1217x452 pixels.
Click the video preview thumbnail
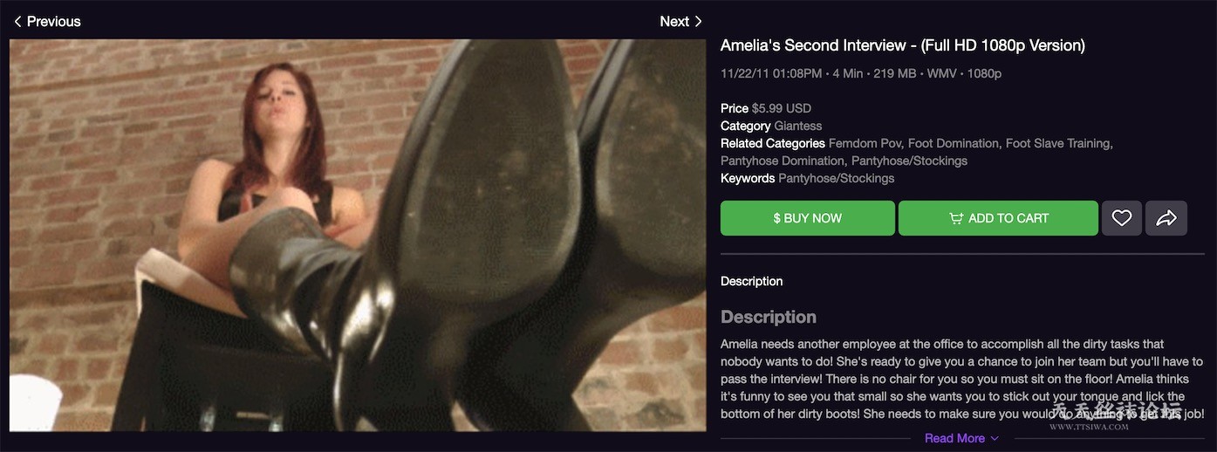[358, 236]
